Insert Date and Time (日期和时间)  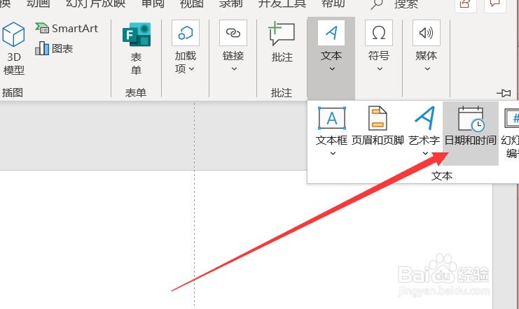(x=471, y=133)
